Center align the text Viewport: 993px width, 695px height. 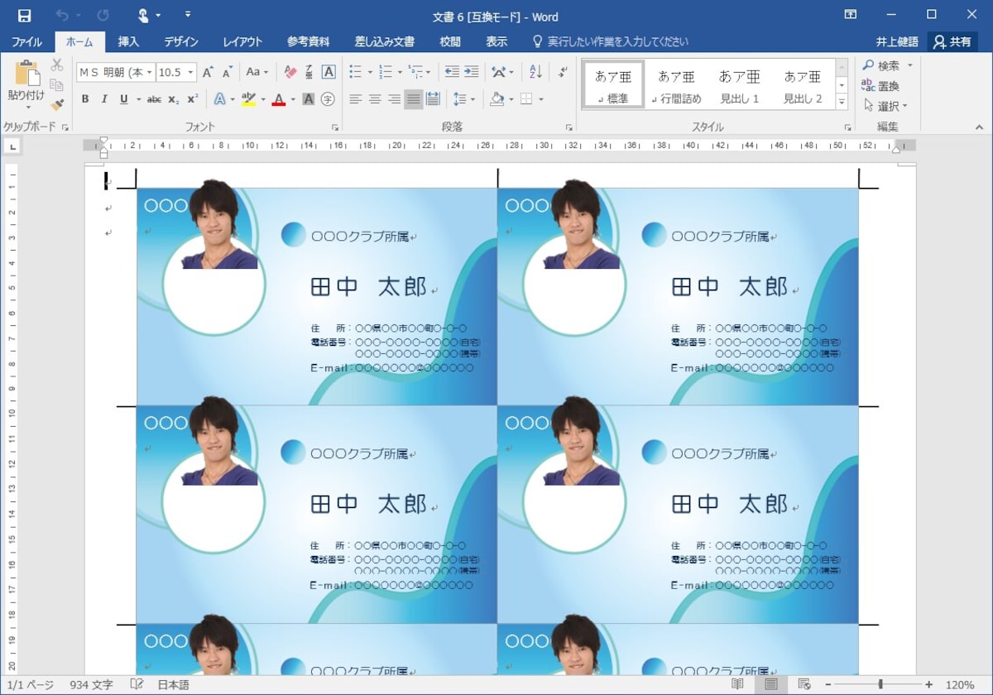click(375, 99)
